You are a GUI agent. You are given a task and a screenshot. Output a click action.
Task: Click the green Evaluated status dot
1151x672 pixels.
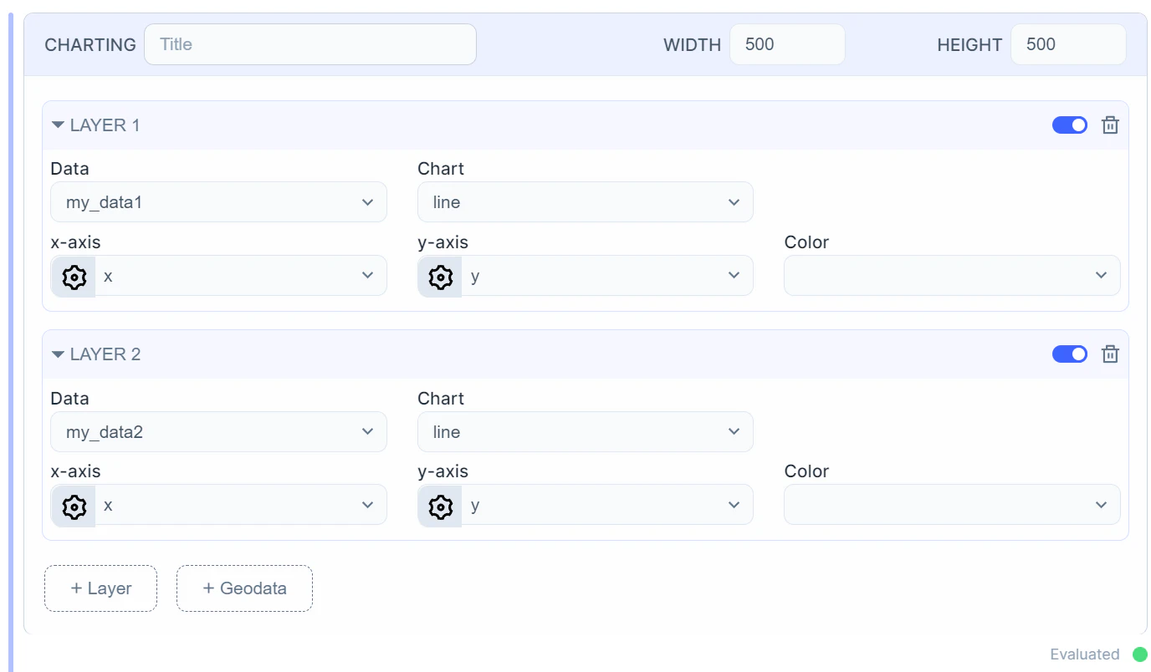(1140, 654)
